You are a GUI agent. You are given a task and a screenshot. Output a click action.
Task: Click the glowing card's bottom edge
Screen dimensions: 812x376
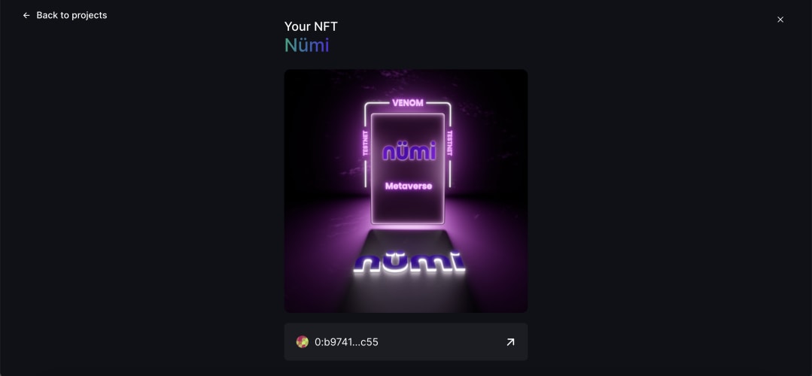(408, 223)
